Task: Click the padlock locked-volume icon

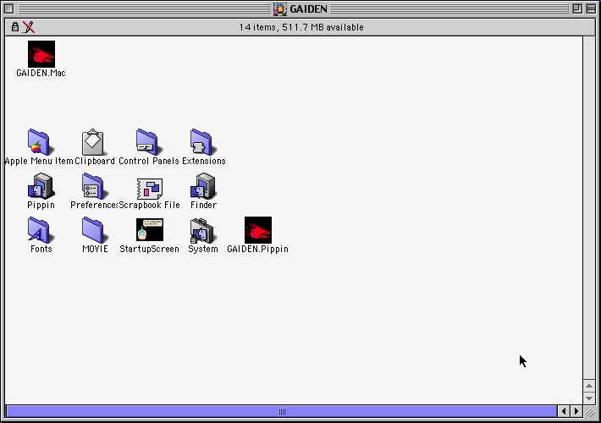Action: coord(15,27)
